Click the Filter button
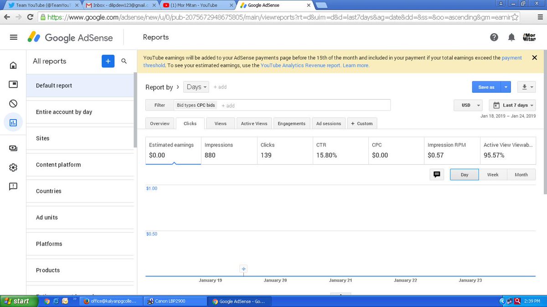The width and height of the screenshot is (547, 307). pyautogui.click(x=160, y=105)
